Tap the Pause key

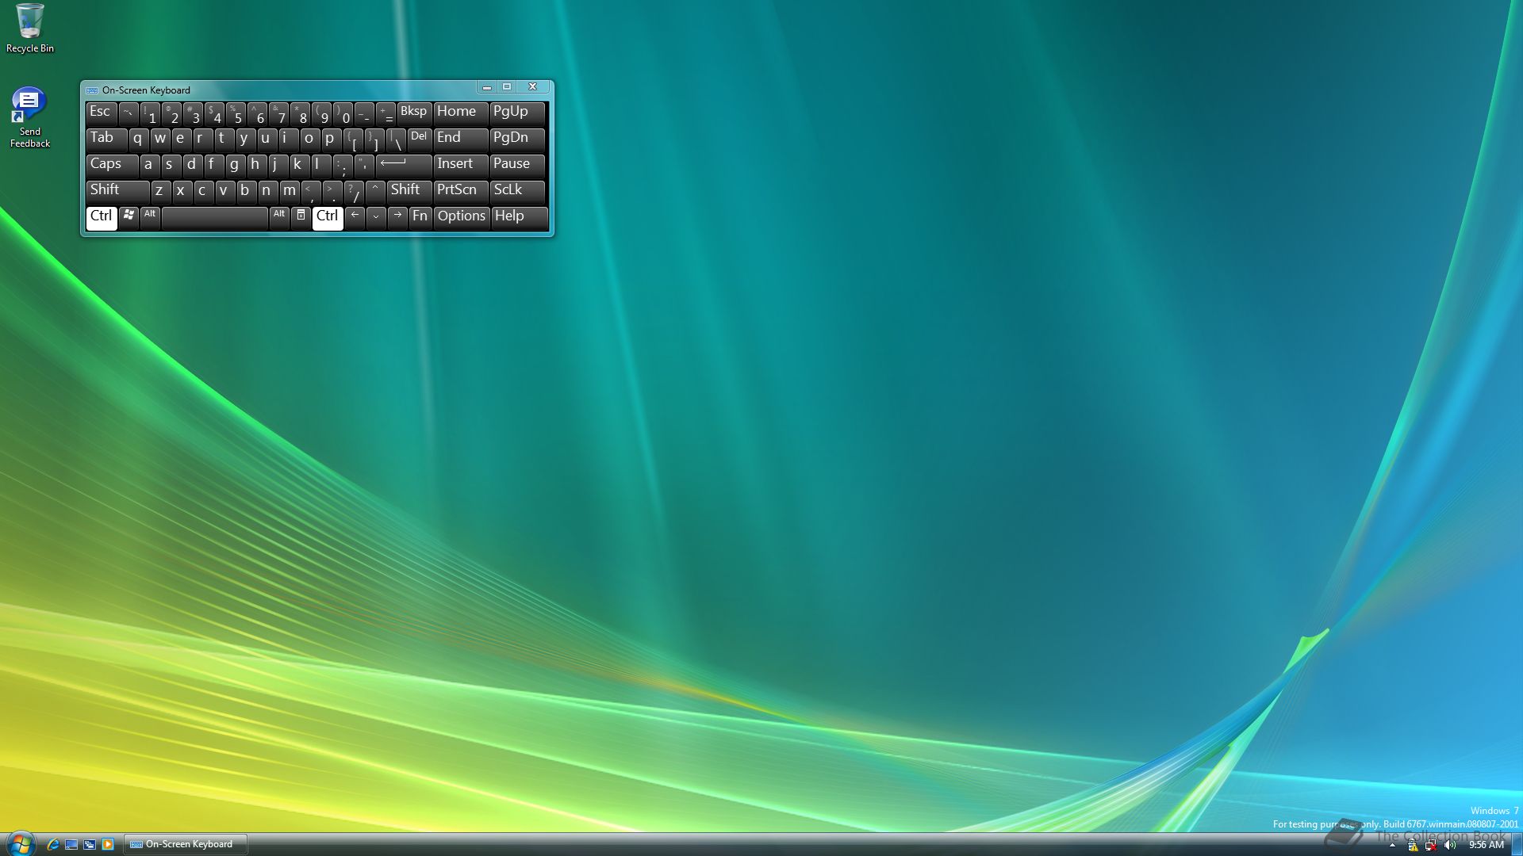[x=518, y=166]
